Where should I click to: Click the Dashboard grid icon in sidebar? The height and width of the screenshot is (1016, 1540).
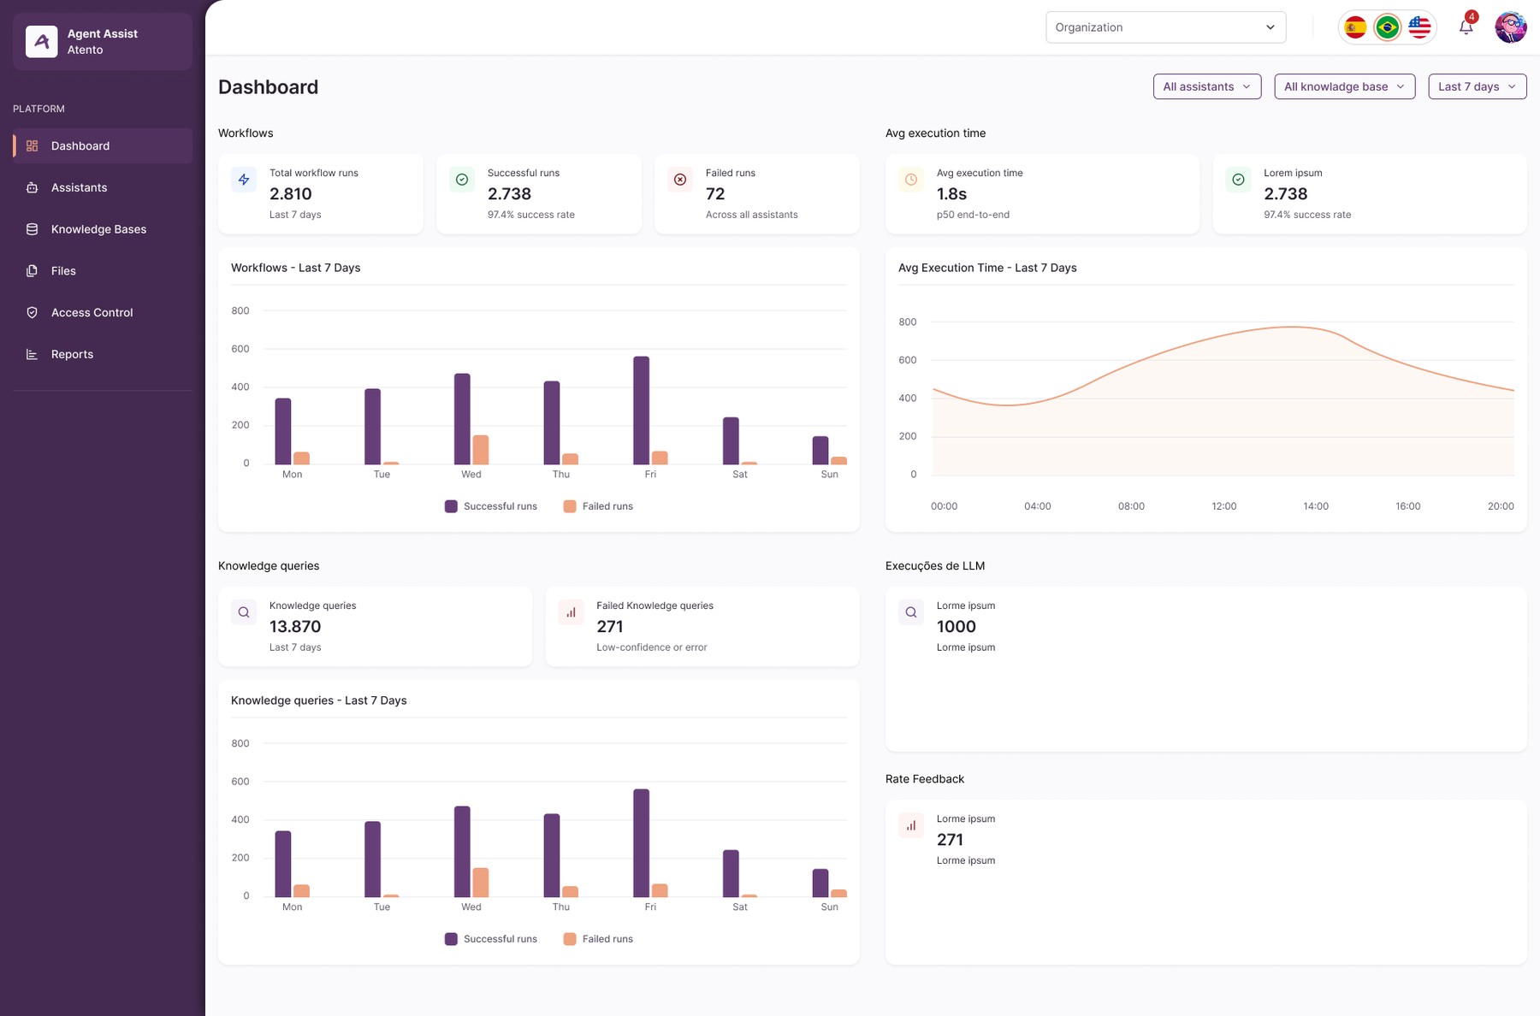coord(32,146)
